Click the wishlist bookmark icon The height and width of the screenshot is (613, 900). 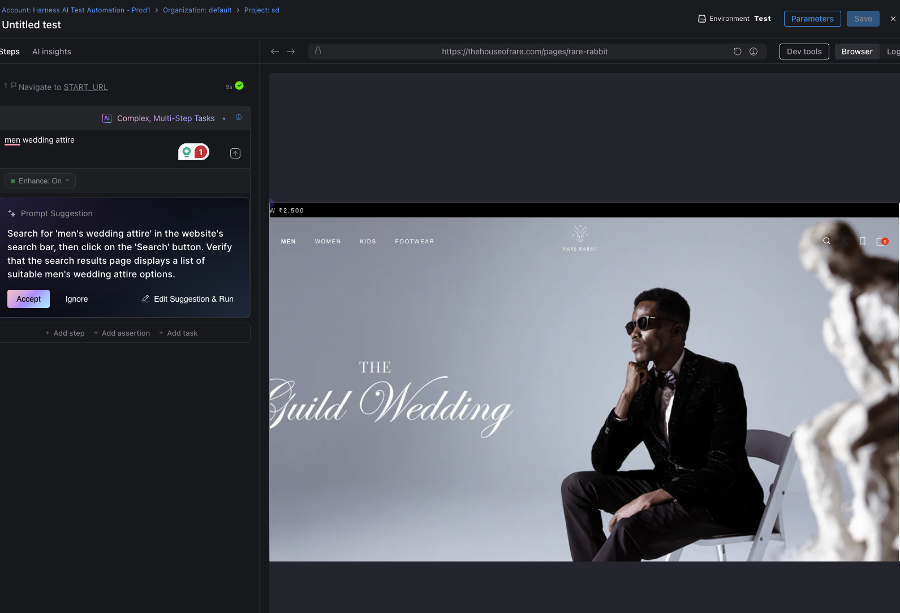[863, 241]
